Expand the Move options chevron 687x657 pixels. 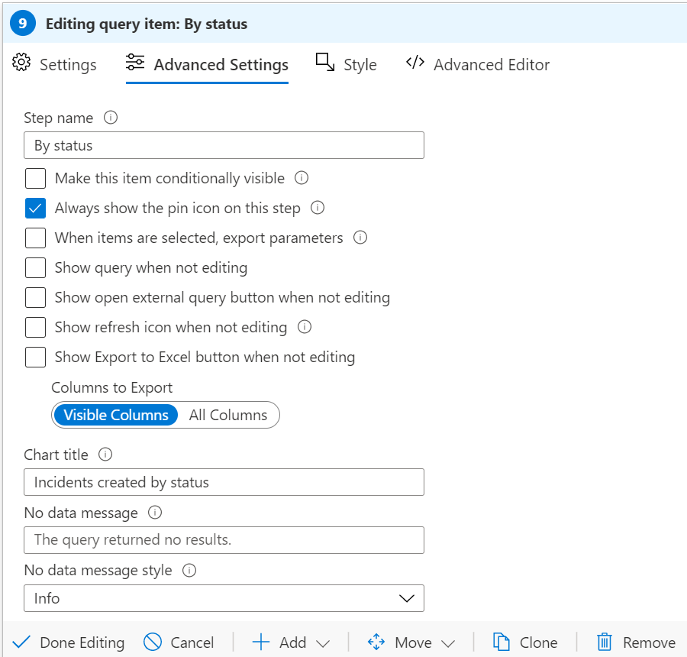click(448, 643)
